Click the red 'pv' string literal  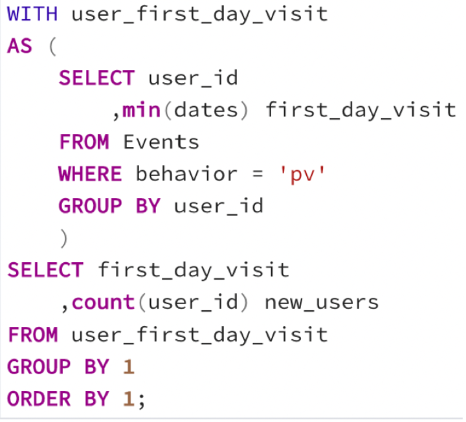point(302,175)
